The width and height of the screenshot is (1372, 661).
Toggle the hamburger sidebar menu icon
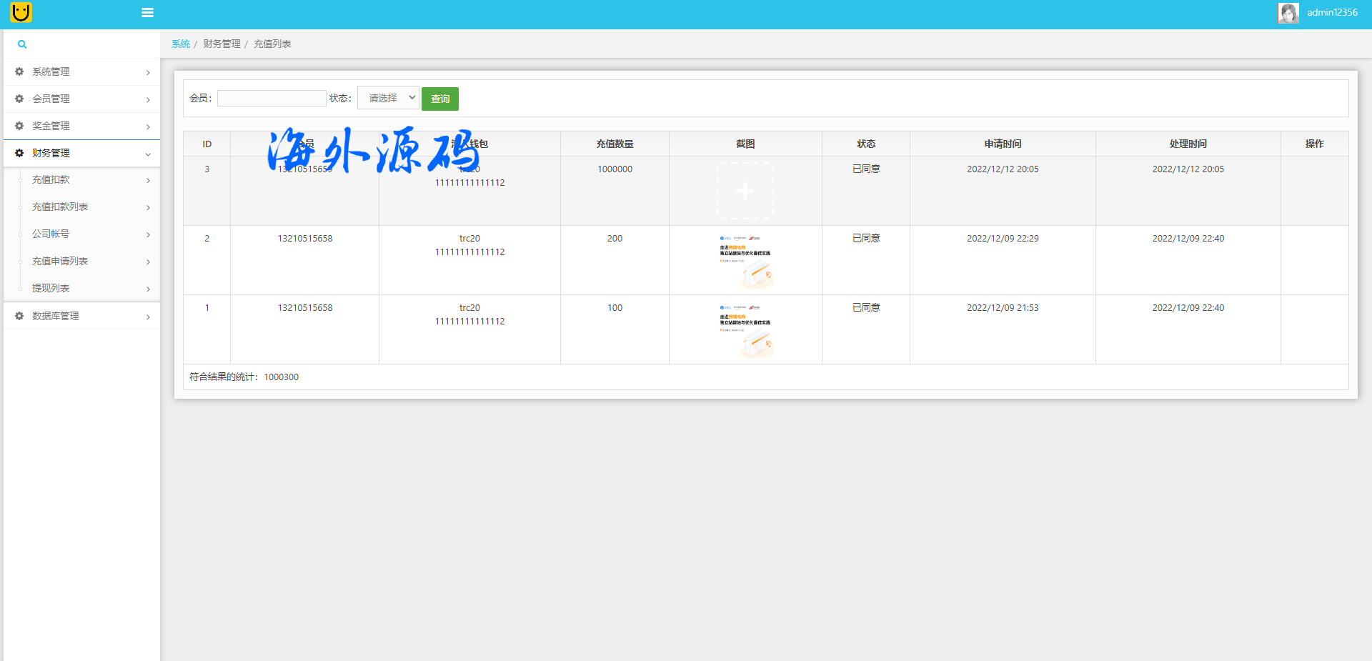[x=148, y=13]
